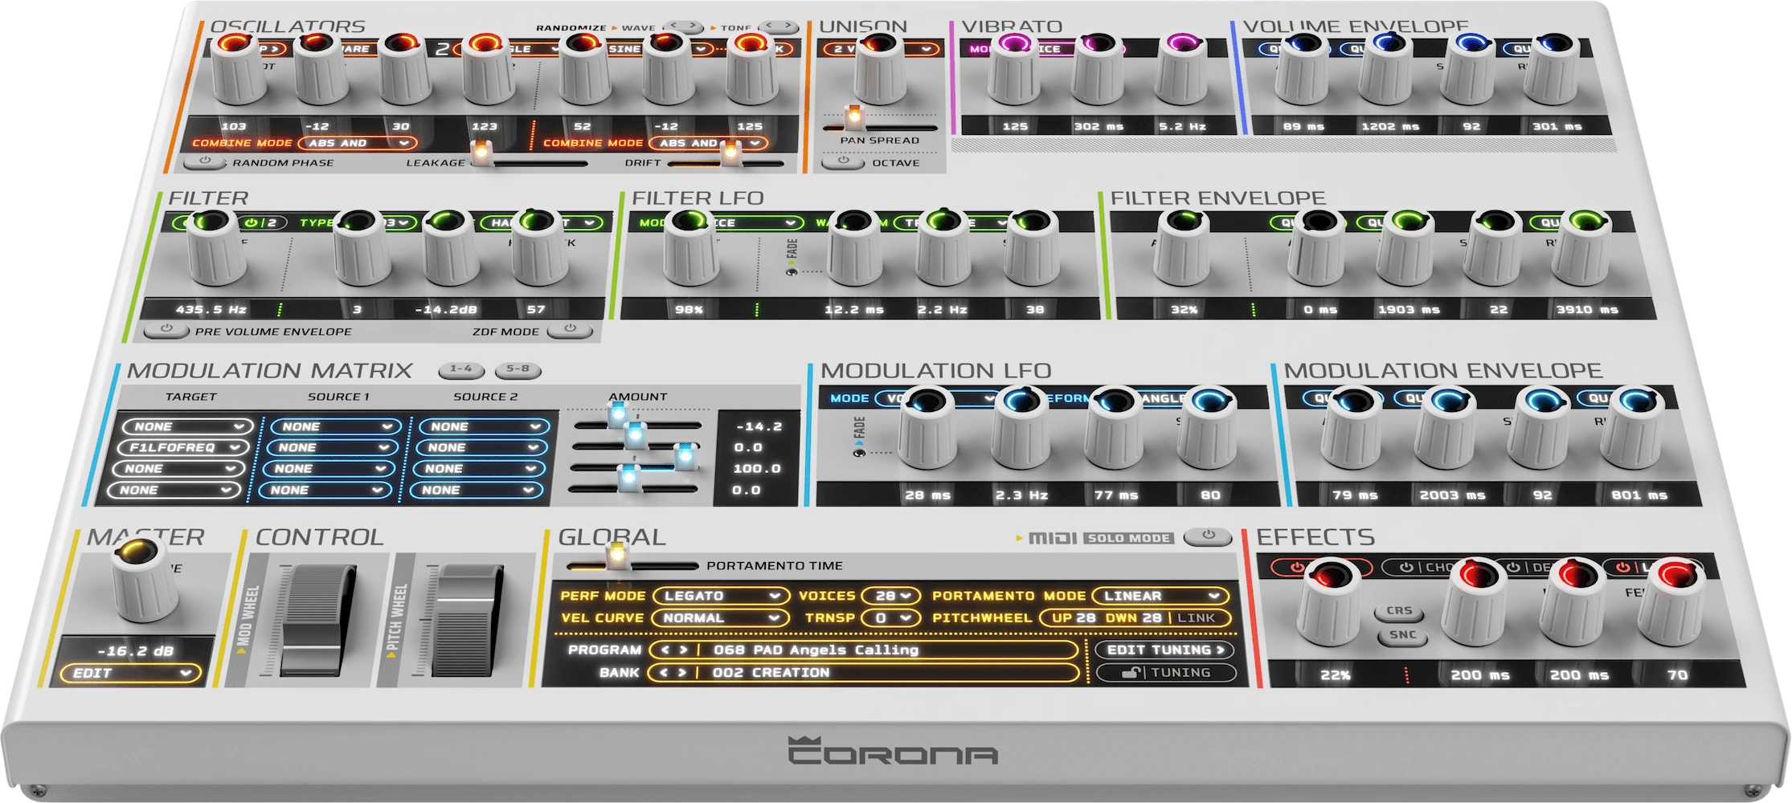The image size is (1792, 803).
Task: Open the Perf Mode Legato dropdown
Action: (718, 596)
